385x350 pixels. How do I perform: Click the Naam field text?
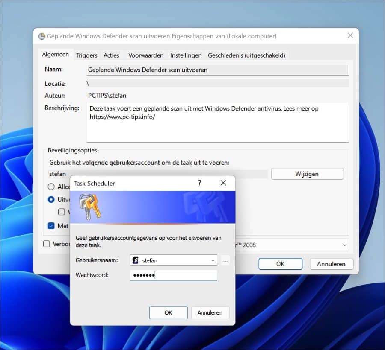click(218, 70)
